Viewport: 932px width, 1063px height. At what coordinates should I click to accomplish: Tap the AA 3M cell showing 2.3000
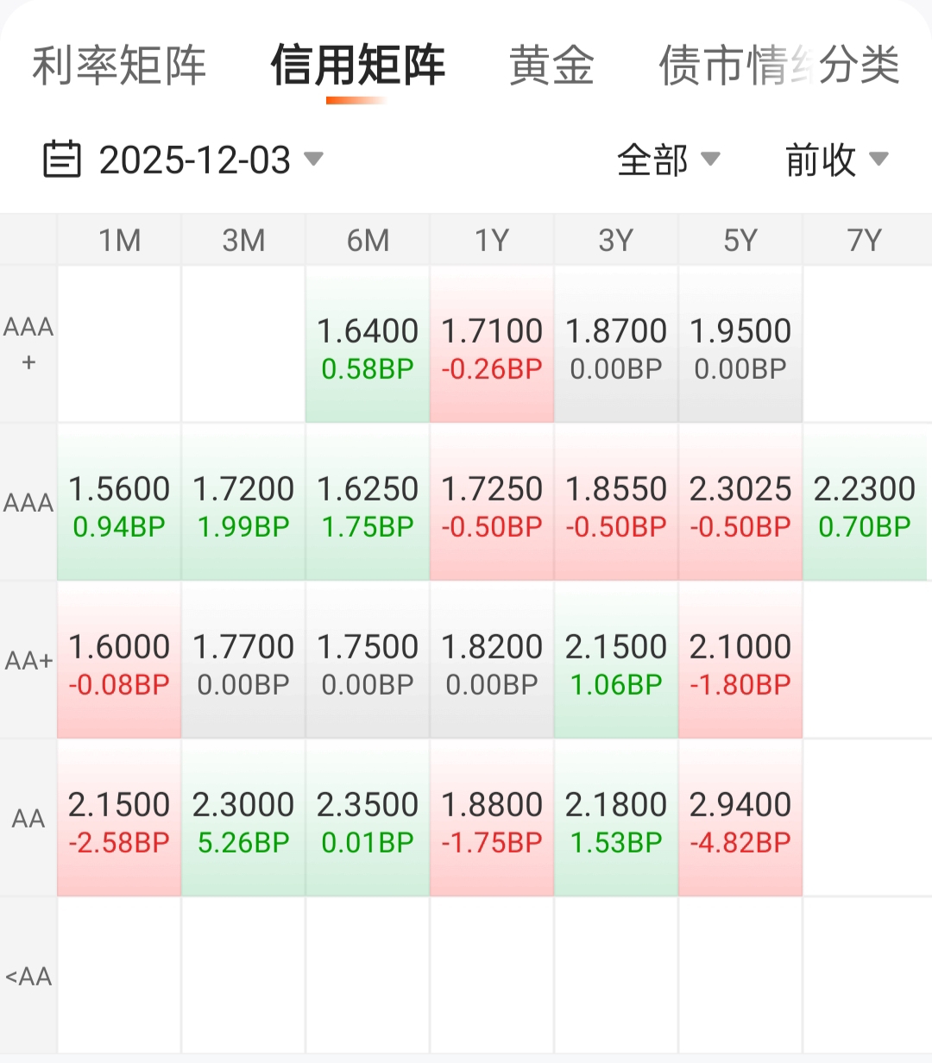tap(243, 819)
